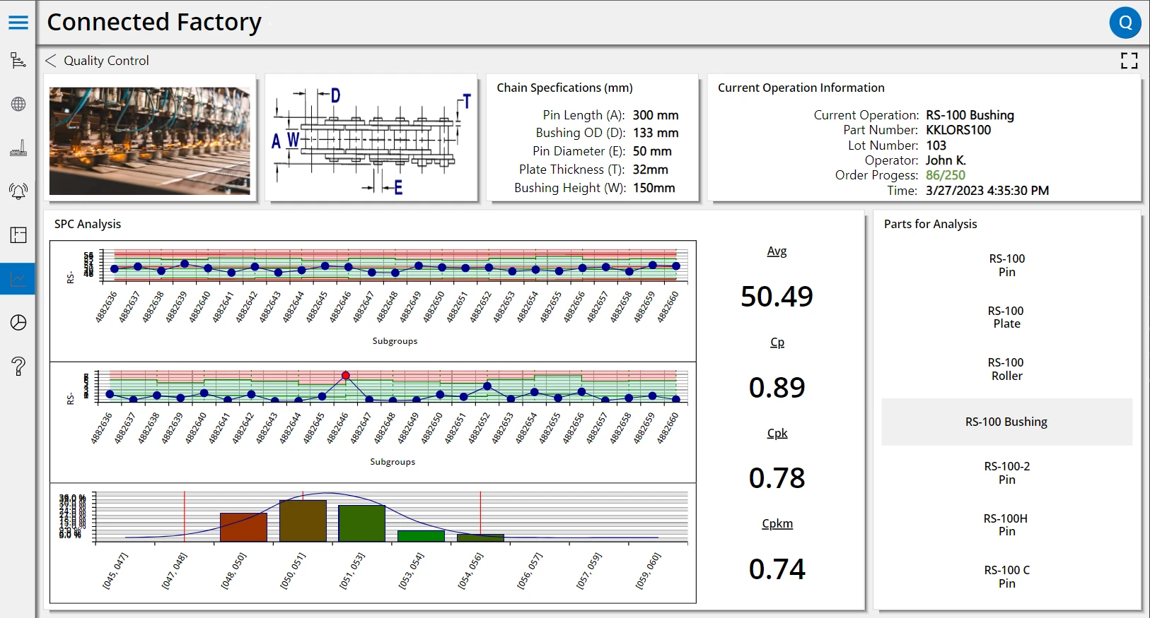Viewport: 1150px width, 618px height.
Task: Select RS-100 Pin in Parts for Analysis
Action: pos(1006,266)
